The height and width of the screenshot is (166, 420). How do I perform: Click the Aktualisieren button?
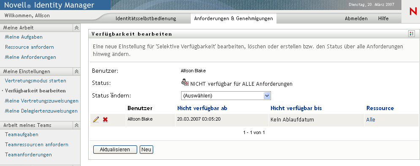coord(115,150)
